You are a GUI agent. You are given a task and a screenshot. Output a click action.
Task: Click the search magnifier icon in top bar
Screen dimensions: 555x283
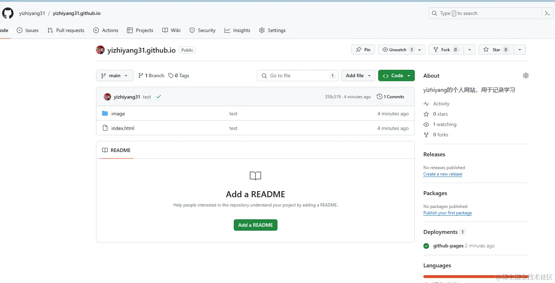click(434, 13)
